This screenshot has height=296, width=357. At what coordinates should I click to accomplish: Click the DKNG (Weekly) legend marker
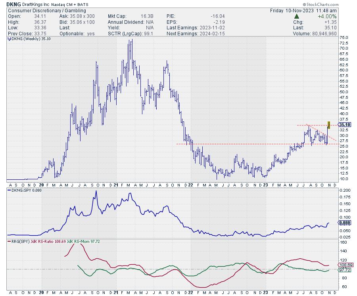click(10, 40)
